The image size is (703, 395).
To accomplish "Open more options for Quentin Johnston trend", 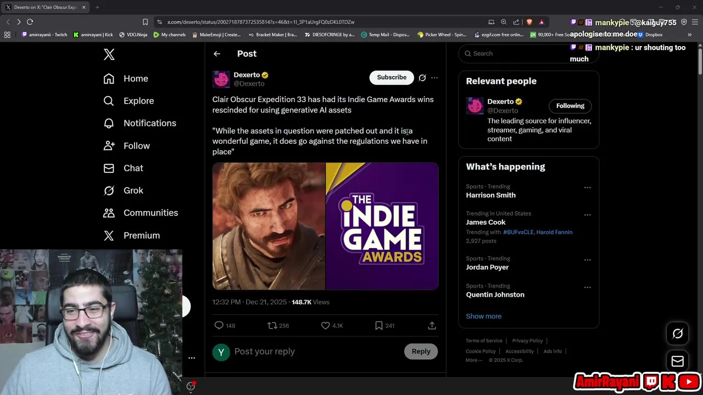I will click(587, 287).
